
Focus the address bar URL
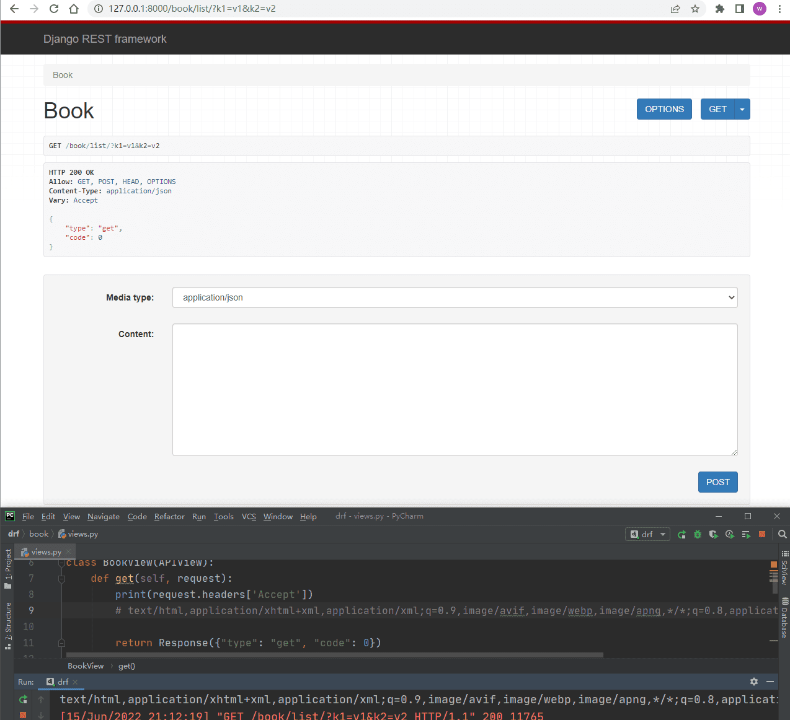click(192, 9)
